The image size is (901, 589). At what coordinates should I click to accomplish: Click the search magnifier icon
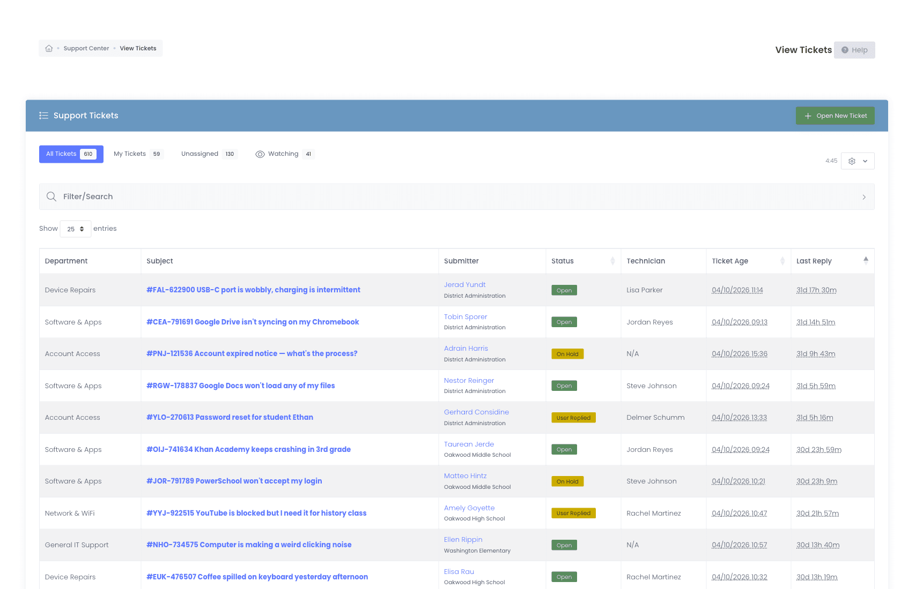pos(51,197)
